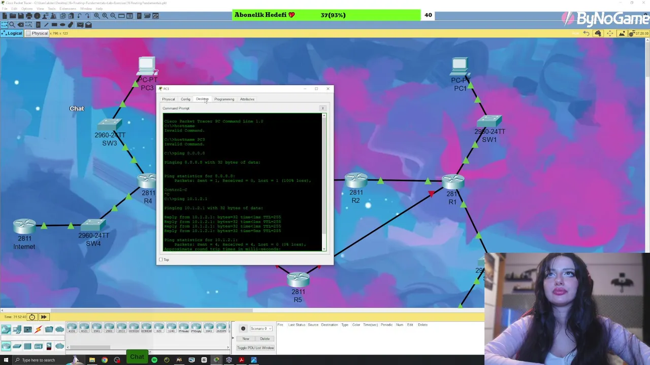Click the Command Prompt vertical scrollbar
650x365 pixels.
coord(324,182)
